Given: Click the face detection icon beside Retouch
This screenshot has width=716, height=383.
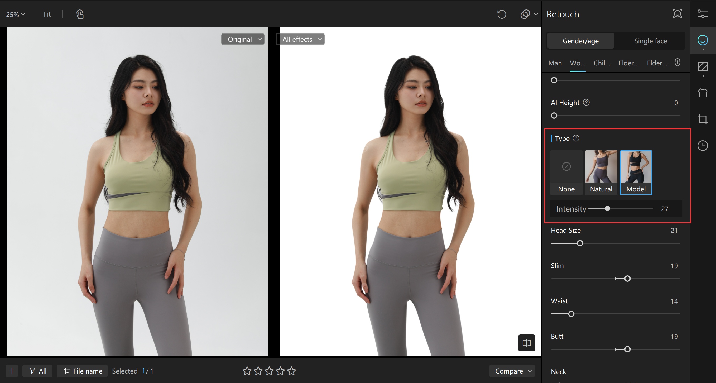Looking at the screenshot, I should (x=677, y=14).
